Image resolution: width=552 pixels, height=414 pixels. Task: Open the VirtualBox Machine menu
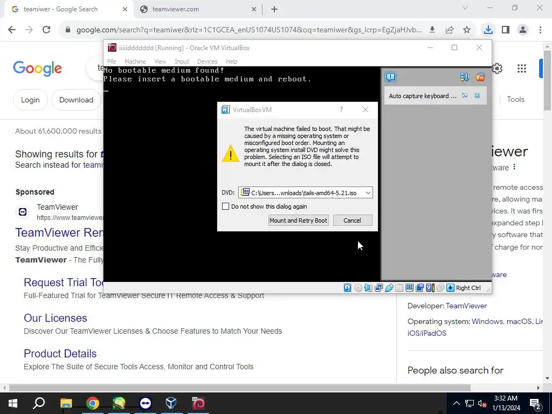[135, 61]
